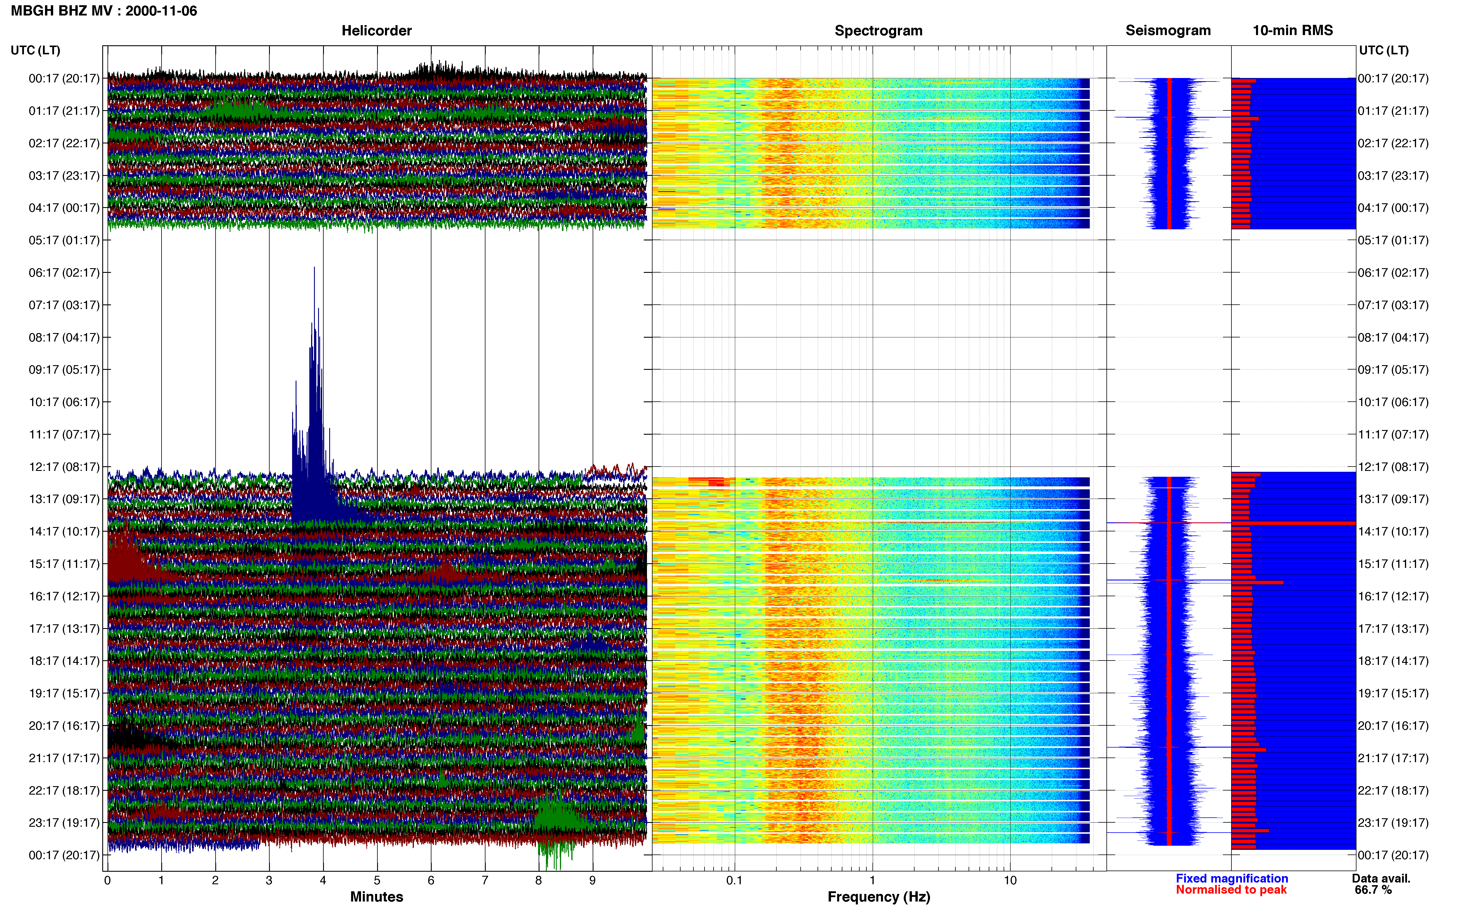1466x917 pixels.
Task: Click the left time label 01:17 (21:17)
Action: [x=64, y=111]
